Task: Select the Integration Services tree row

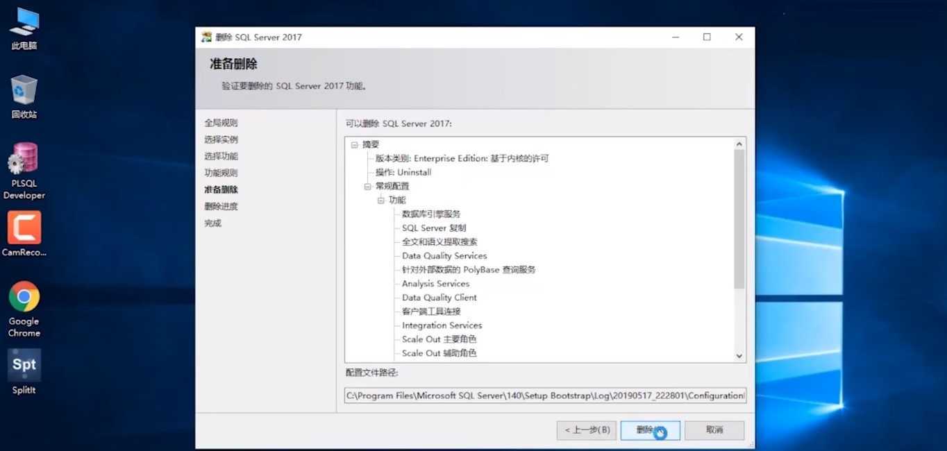Action: (442, 325)
